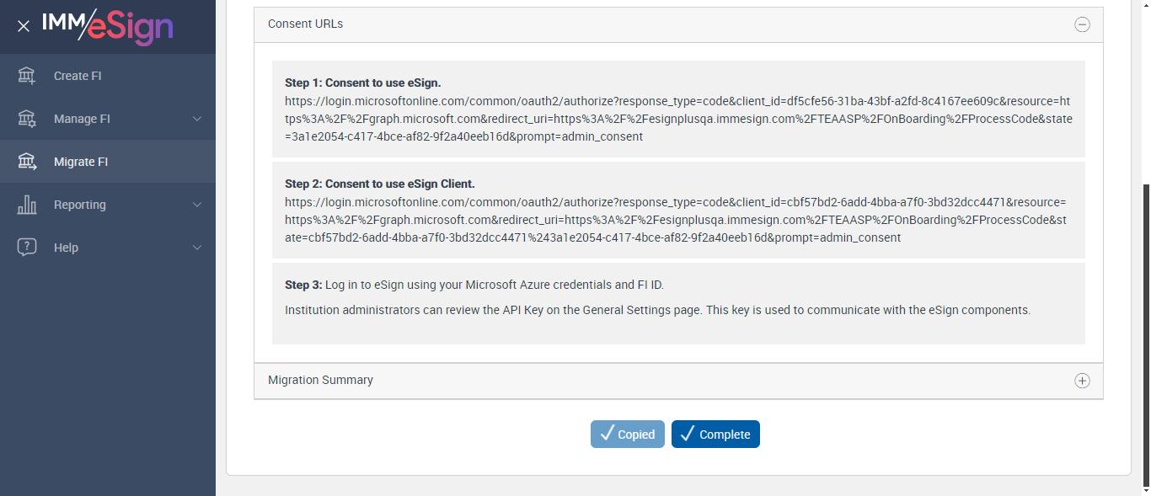Screen dimensions: 1151x496
Task: Close sidebar with the X icon
Action: click(24, 26)
